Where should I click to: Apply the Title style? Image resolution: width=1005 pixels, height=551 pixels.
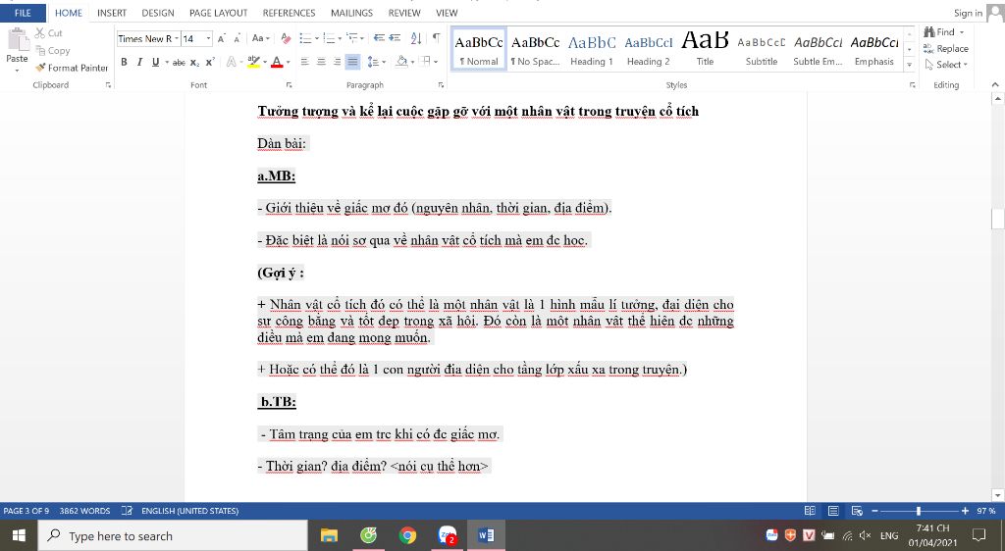705,49
